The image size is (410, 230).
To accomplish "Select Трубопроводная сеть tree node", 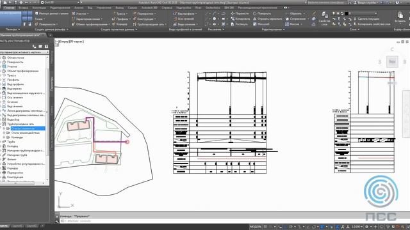I will (x=20, y=124).
